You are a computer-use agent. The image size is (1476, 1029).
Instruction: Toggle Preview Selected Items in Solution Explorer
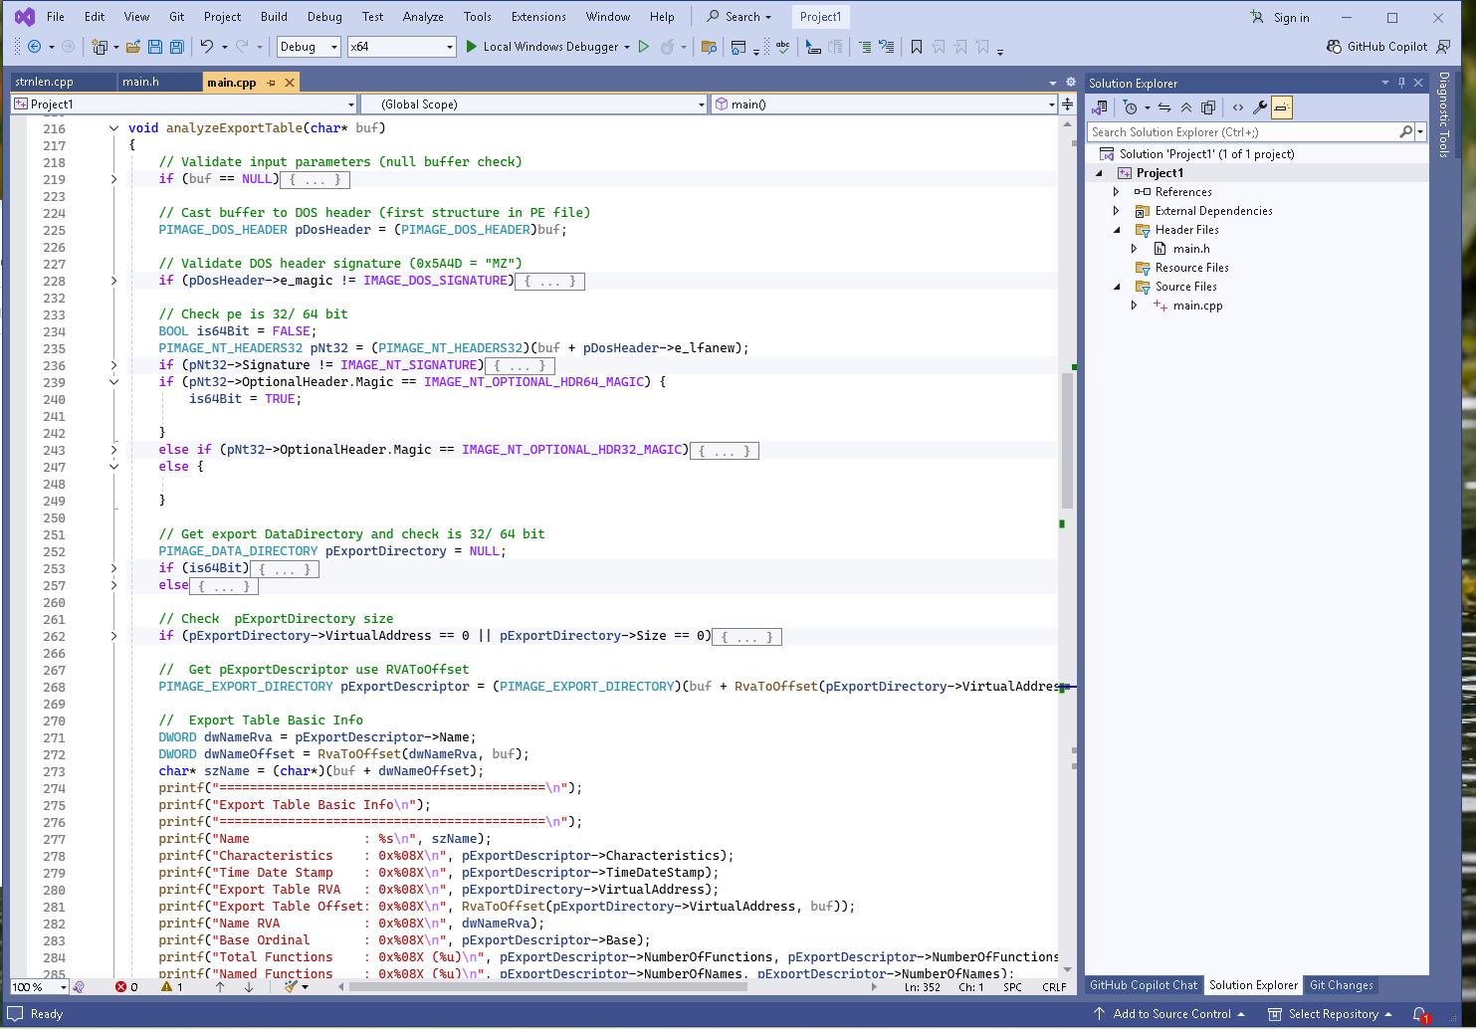coord(1282,107)
